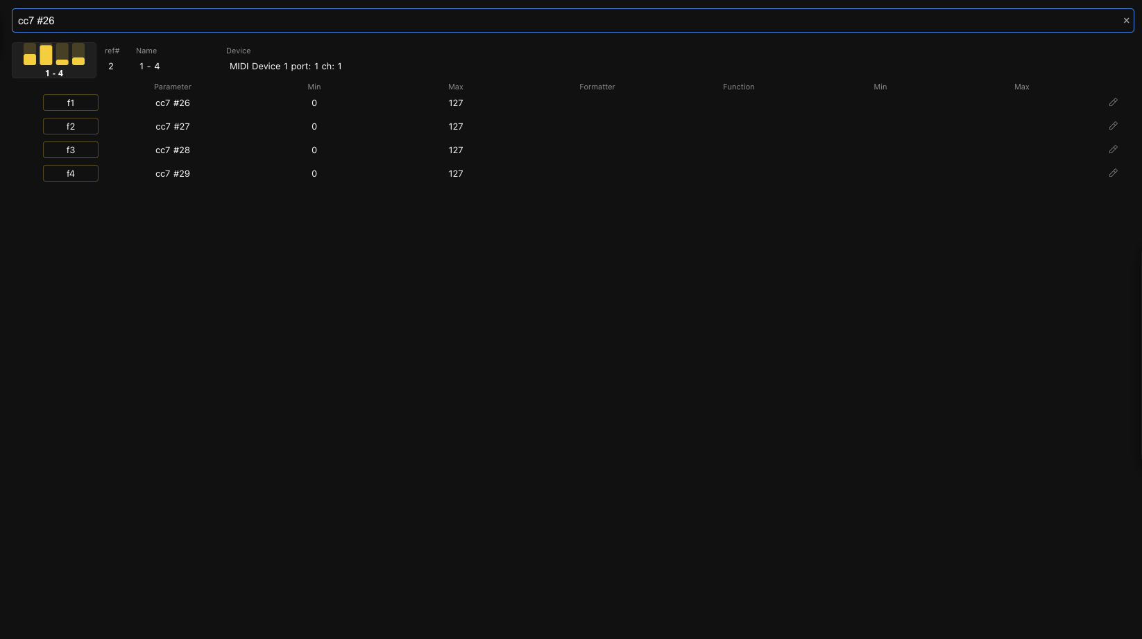The width and height of the screenshot is (1142, 639).
Task: Select the parameter entry cc7 #28
Action: point(173,150)
